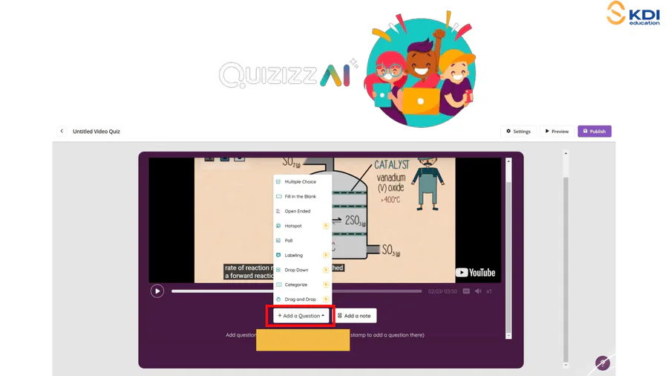This screenshot has height=376, width=668.
Task: Mute the video with the speaker icon
Action: (478, 291)
